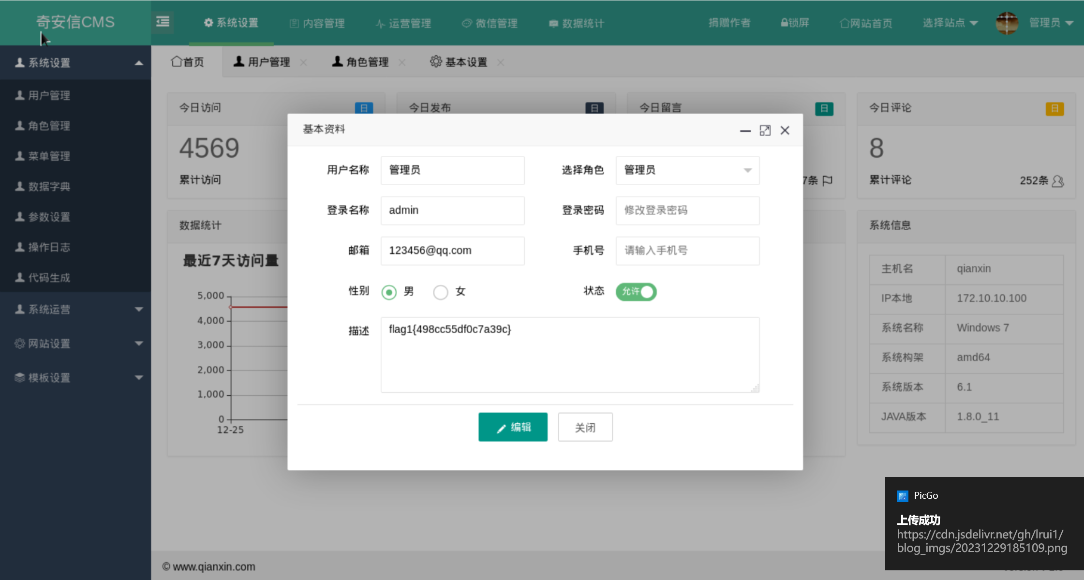Open the 选择站点 dropdown in header
This screenshot has width=1084, height=580.
pyautogui.click(x=950, y=23)
